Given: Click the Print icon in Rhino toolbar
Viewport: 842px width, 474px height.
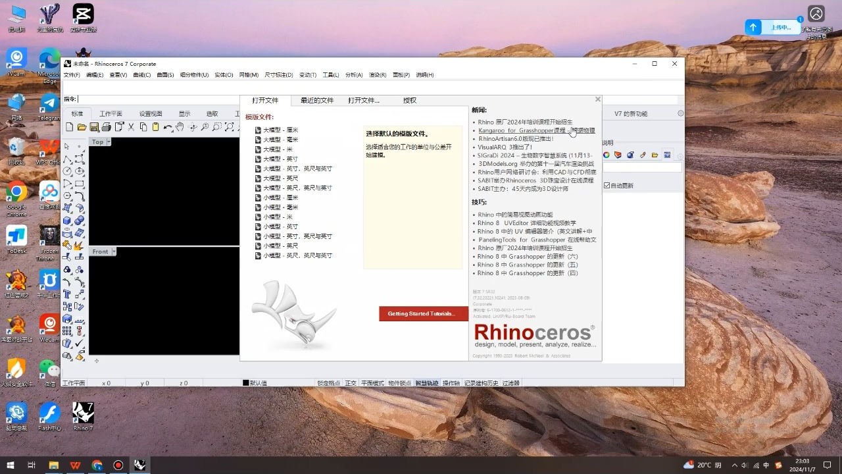Looking at the screenshot, I should click(x=106, y=127).
